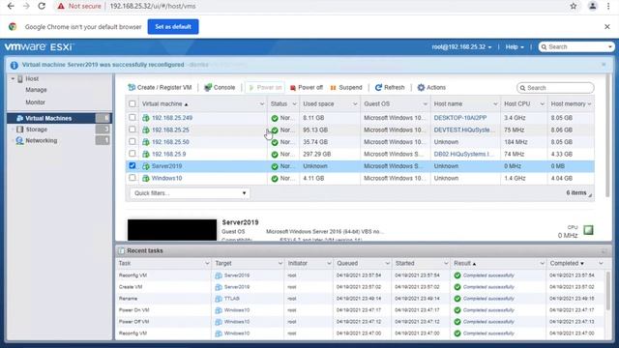Viewport: 619px width, 348px height.
Task: Click Refresh in VM toolbar
Action: pos(390,88)
